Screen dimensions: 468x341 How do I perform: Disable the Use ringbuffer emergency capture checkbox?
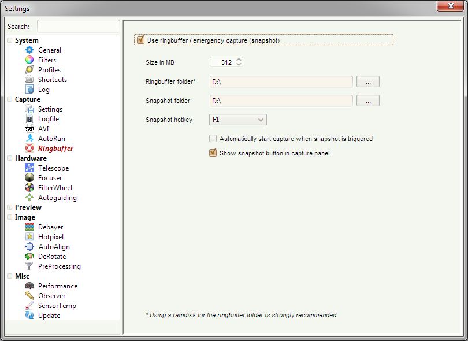140,40
